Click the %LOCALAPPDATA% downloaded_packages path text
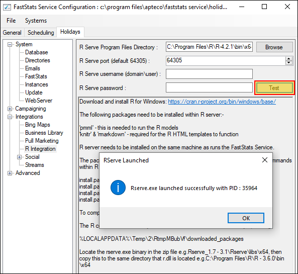 [161, 239]
